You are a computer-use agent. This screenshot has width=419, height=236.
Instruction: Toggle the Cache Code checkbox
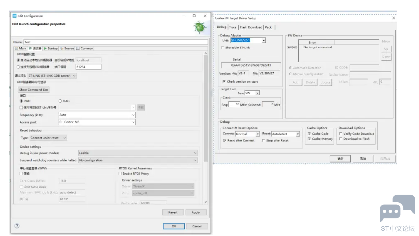coord(309,134)
